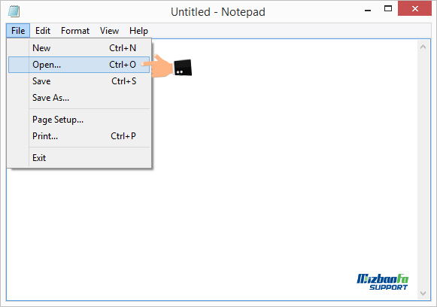
Task: Choose Save As... menu entry
Action: (x=79, y=98)
